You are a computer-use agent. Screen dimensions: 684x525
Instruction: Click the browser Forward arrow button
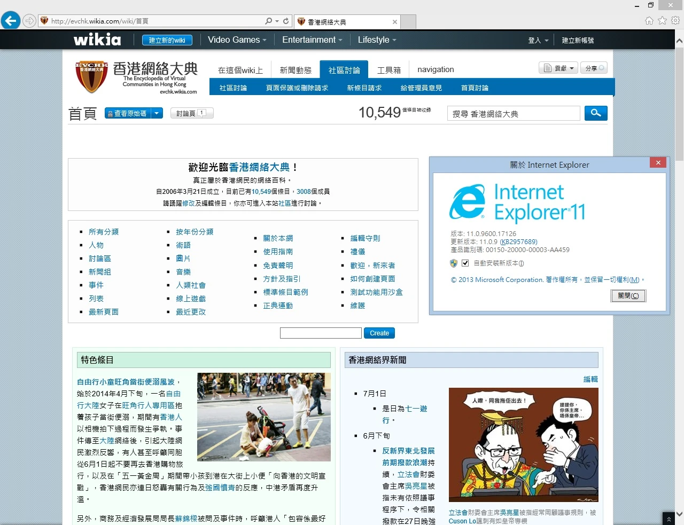tap(29, 21)
